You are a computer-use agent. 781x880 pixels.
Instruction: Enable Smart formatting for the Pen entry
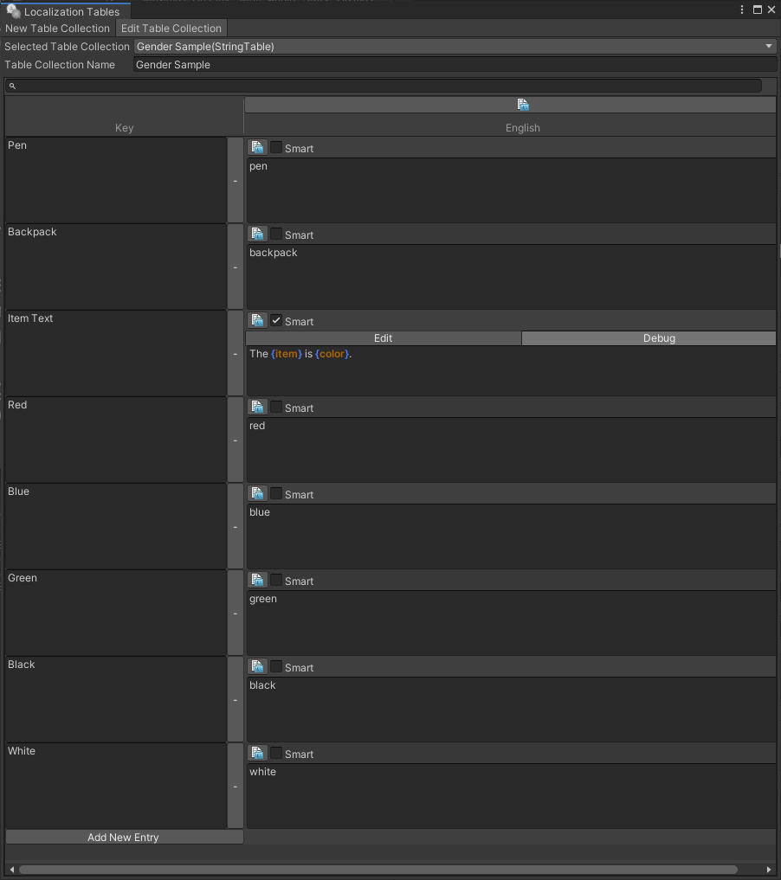(x=275, y=148)
